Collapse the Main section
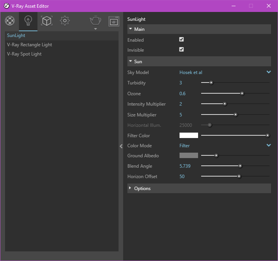The height and width of the screenshot is (261, 278). click(x=199, y=29)
